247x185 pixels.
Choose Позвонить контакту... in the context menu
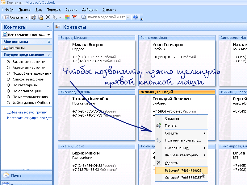point(182,140)
